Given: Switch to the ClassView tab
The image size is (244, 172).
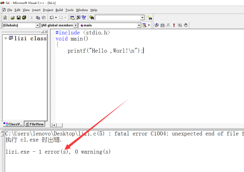Looking at the screenshot, I should 13,124.
